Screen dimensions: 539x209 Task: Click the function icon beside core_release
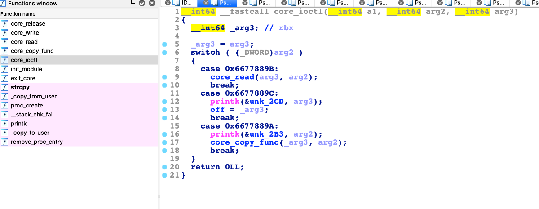click(4, 24)
